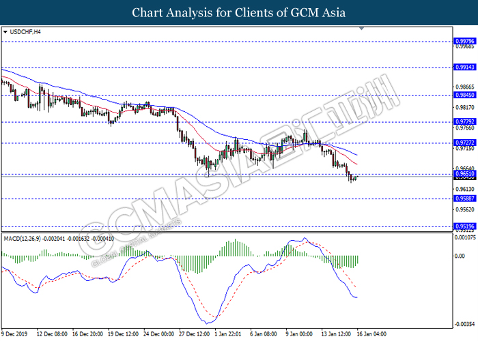Click the 0.98665 price scale value
The height and width of the screenshot is (341, 478).
[465, 87]
